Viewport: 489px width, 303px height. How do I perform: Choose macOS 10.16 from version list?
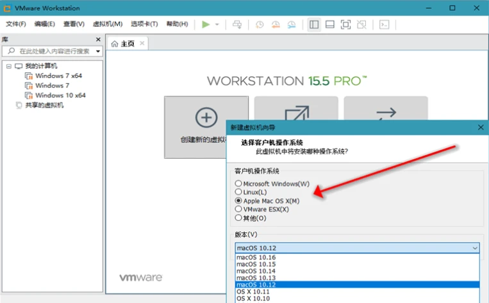(x=357, y=258)
